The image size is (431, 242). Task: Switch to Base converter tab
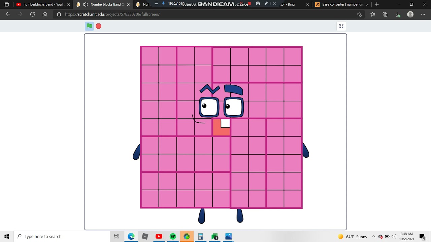coord(342,4)
